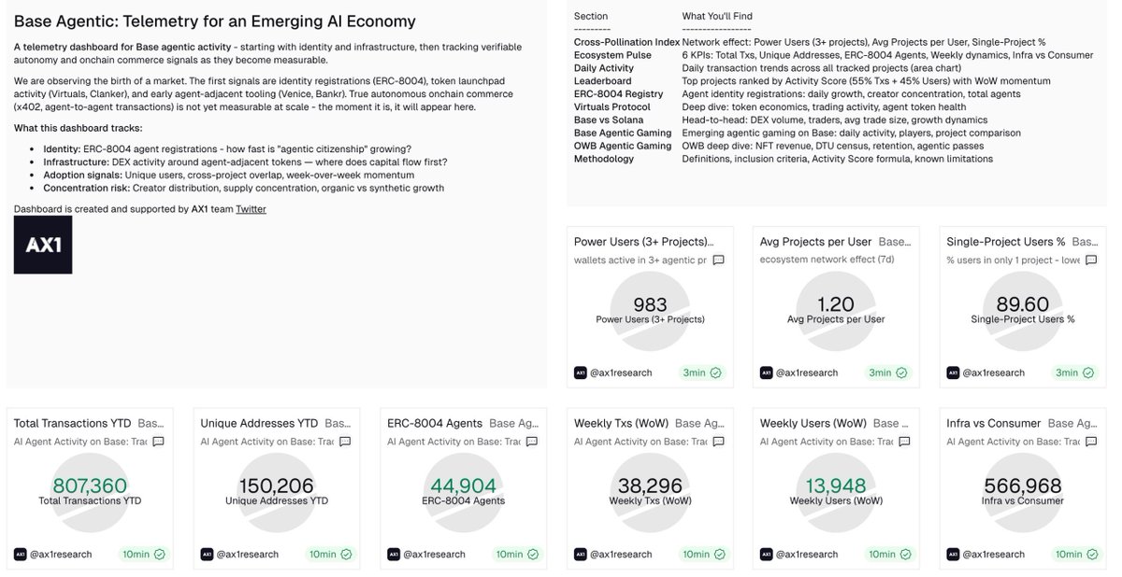
Task: Click comment icon on Total Transactions YTD card
Action: coord(158,442)
